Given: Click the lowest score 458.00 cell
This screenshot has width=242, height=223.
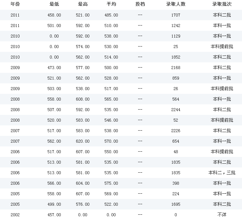Looking at the screenshot, I should click(54, 15).
